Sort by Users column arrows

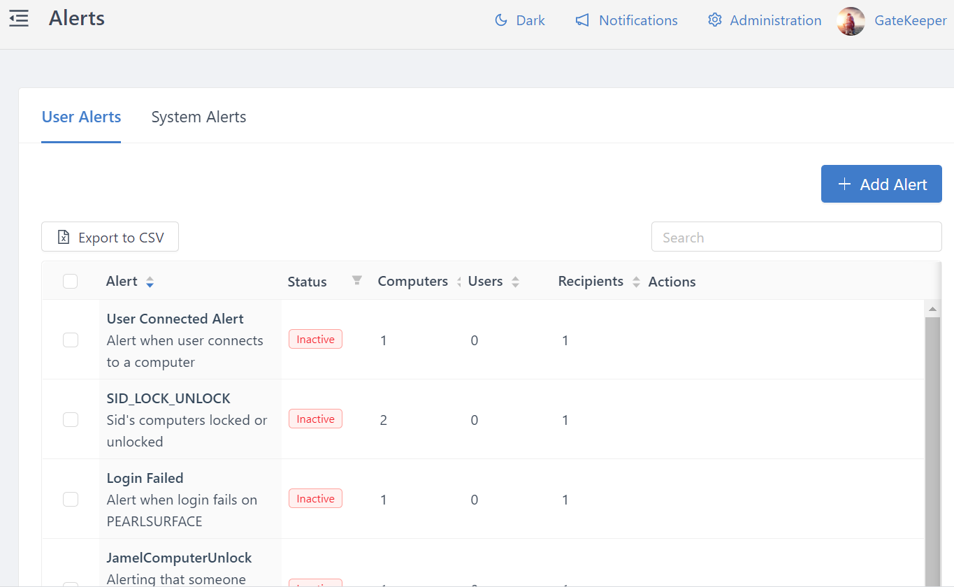tap(515, 282)
